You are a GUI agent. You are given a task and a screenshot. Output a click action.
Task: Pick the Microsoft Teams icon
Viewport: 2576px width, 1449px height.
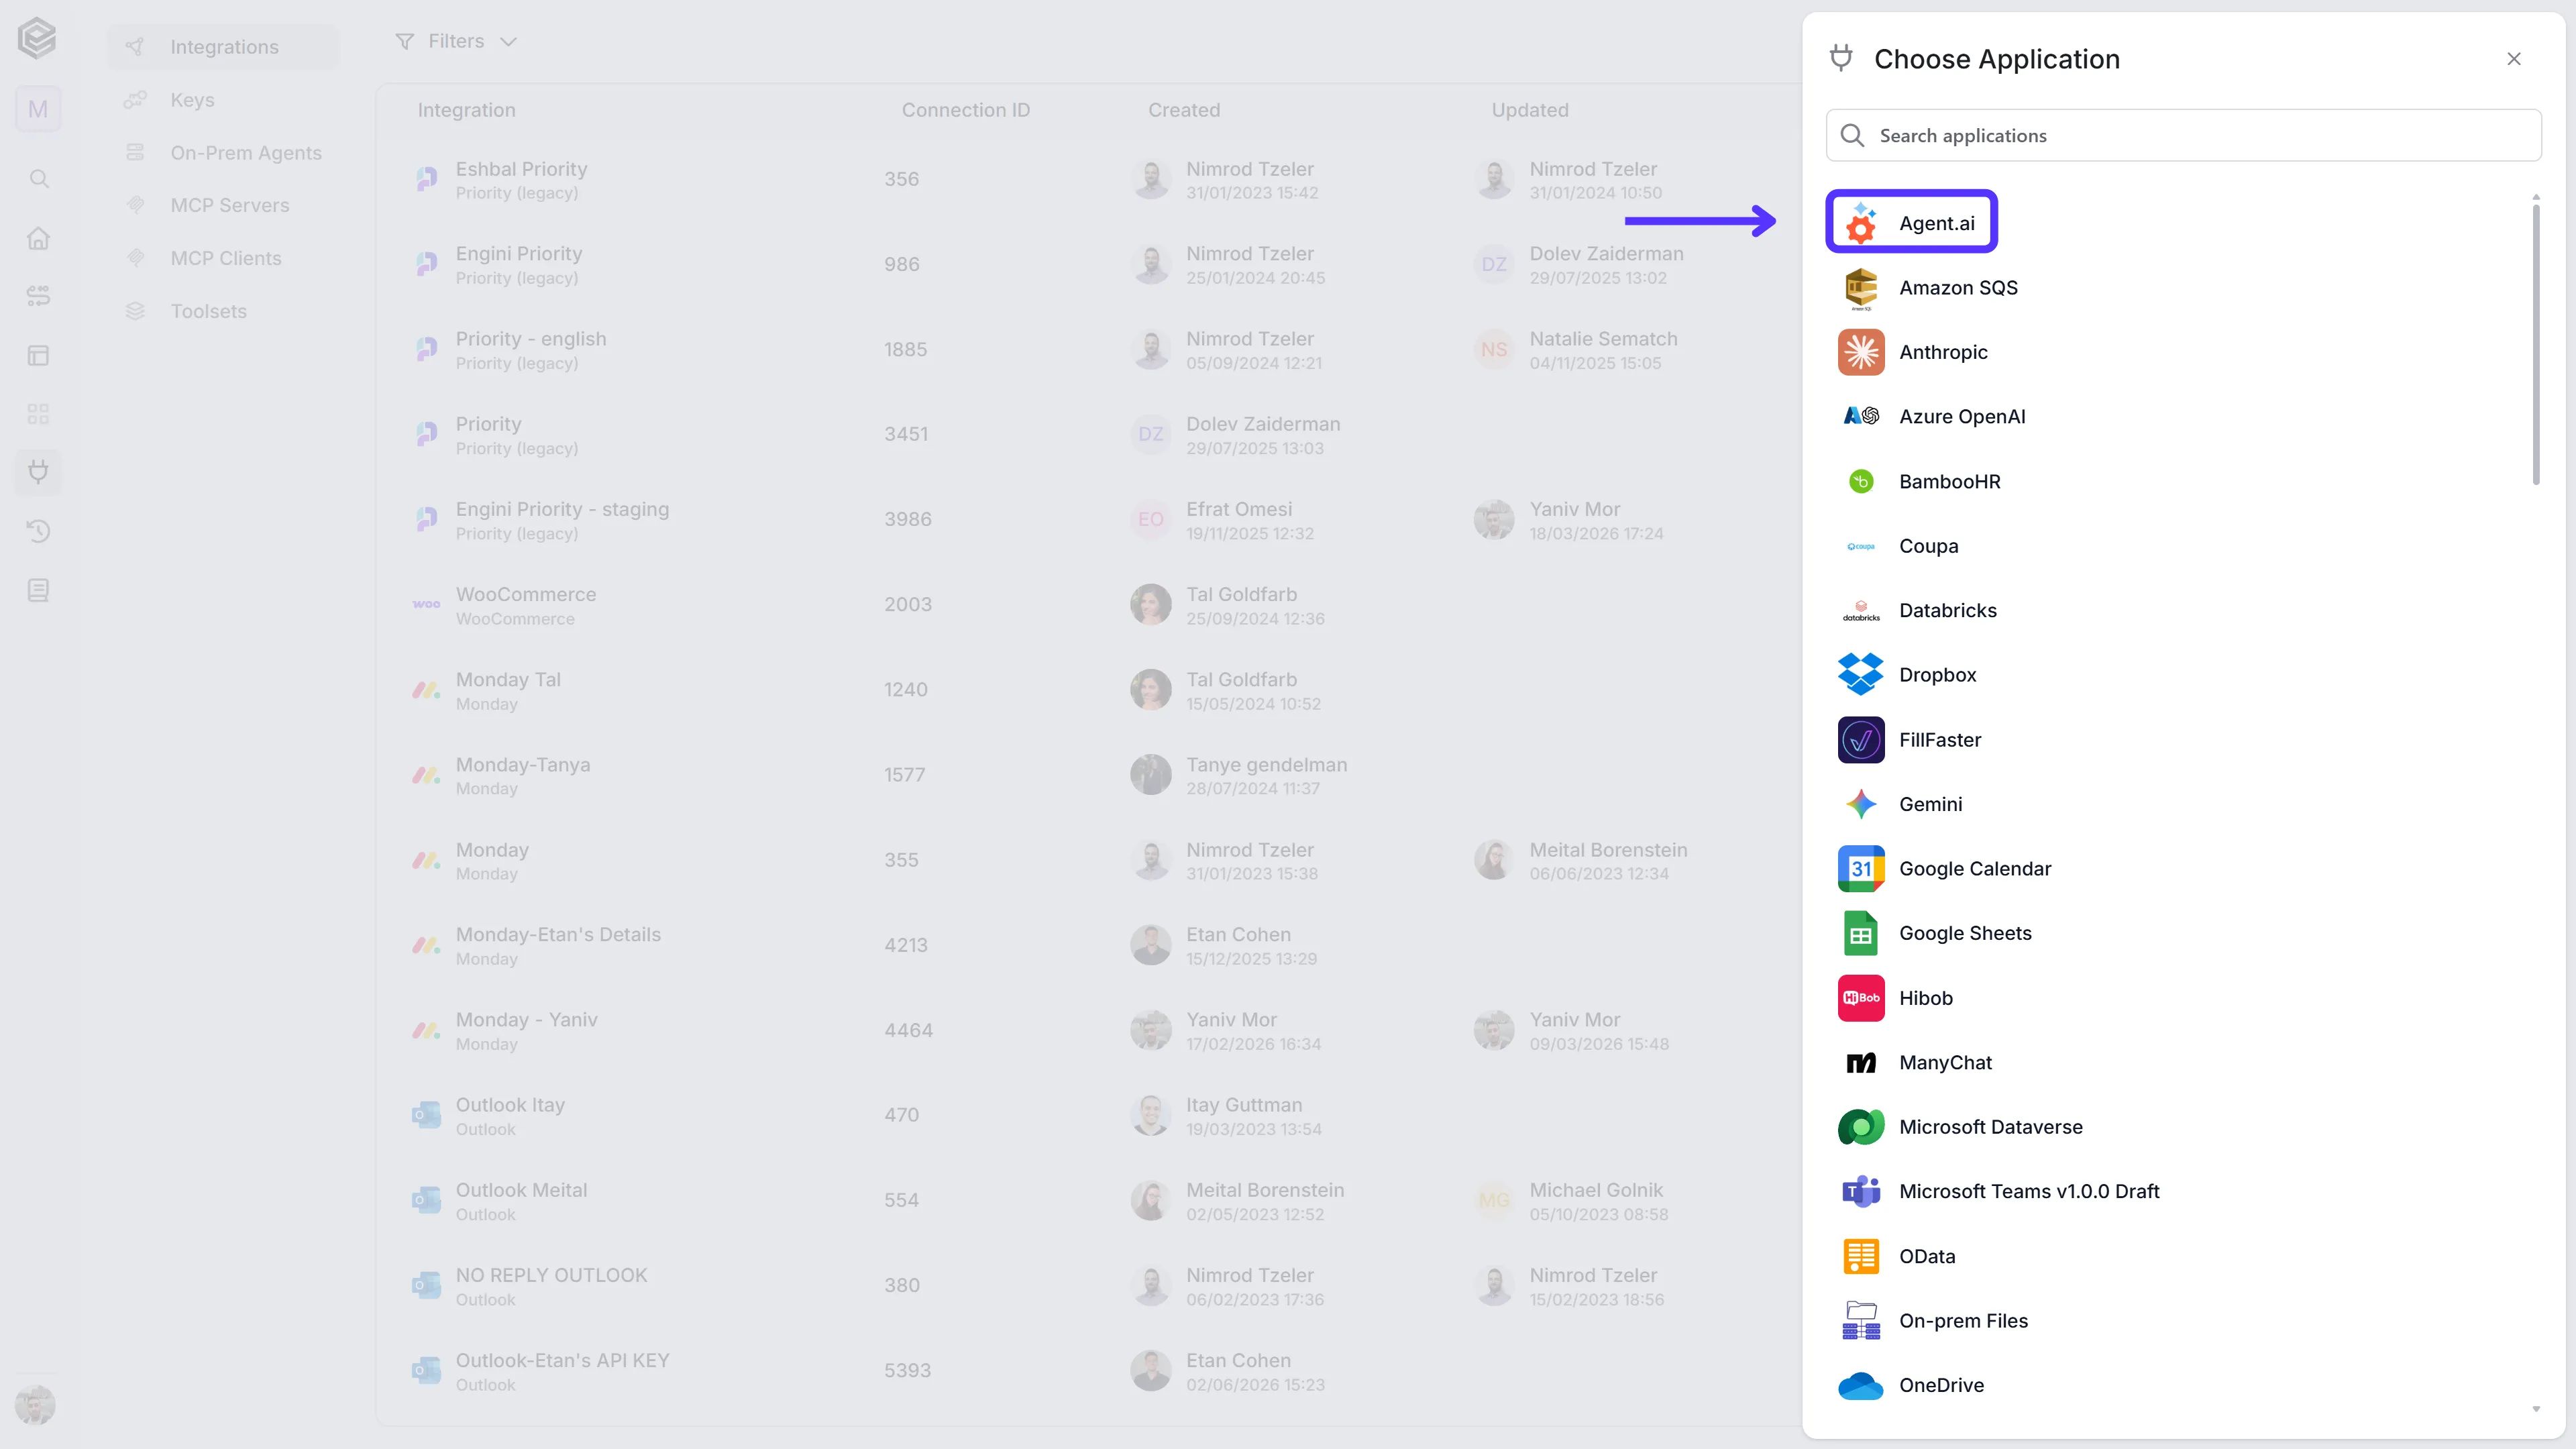pyautogui.click(x=1860, y=1191)
